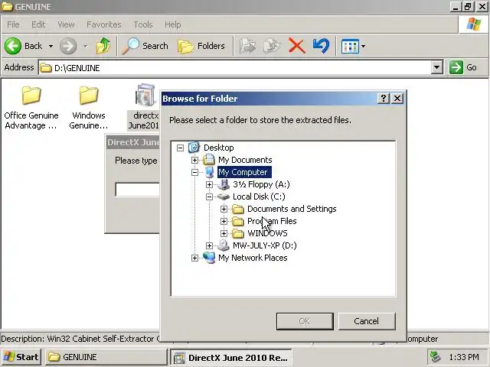Toggle the Folders pane icon
This screenshot has width=490, height=367.
(x=185, y=47)
